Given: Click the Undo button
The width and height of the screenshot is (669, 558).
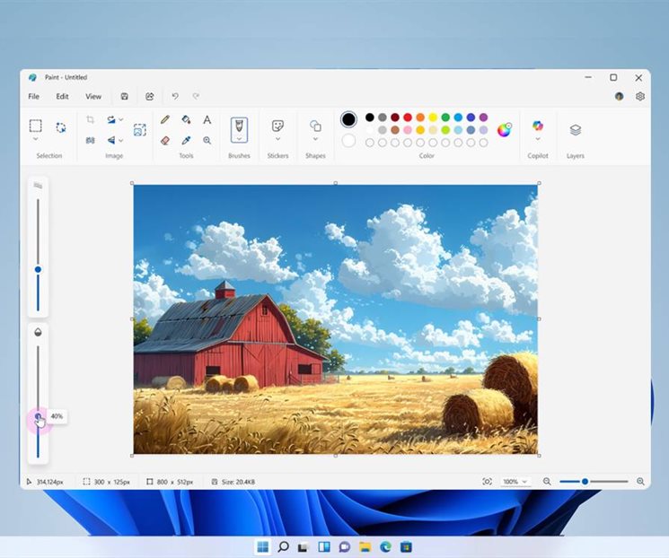Looking at the screenshot, I should (x=175, y=96).
